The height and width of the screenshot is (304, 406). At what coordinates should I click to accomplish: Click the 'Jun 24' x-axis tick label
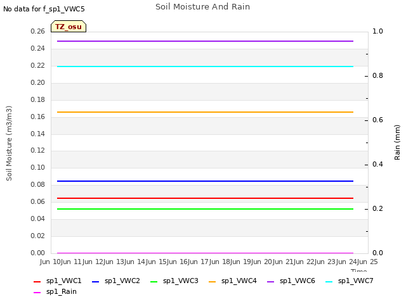(352, 262)
